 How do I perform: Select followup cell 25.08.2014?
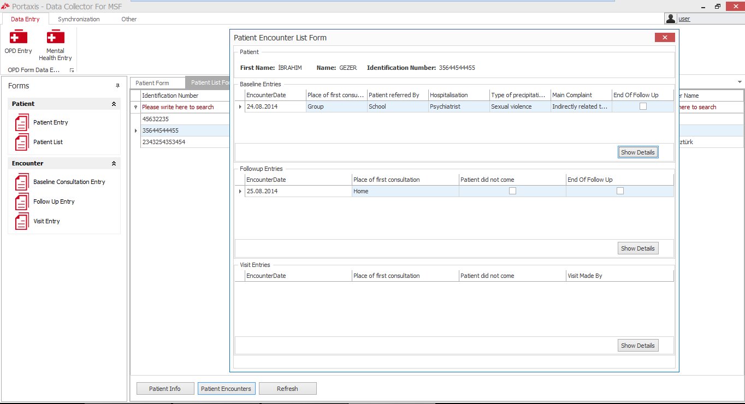(x=298, y=191)
